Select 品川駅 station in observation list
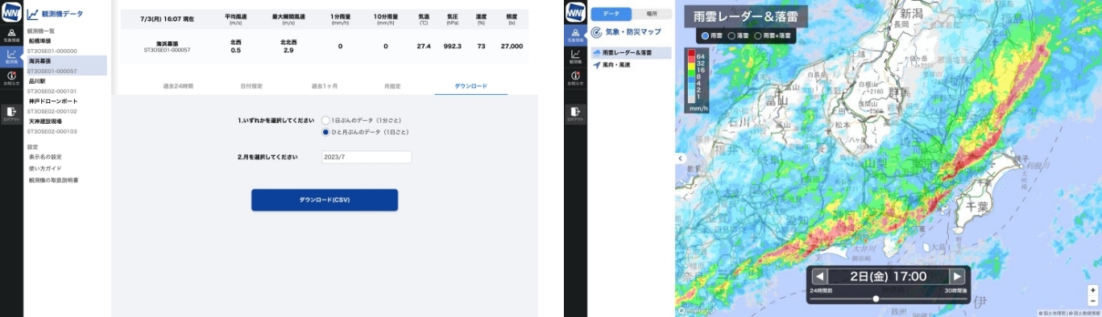 [x=37, y=81]
